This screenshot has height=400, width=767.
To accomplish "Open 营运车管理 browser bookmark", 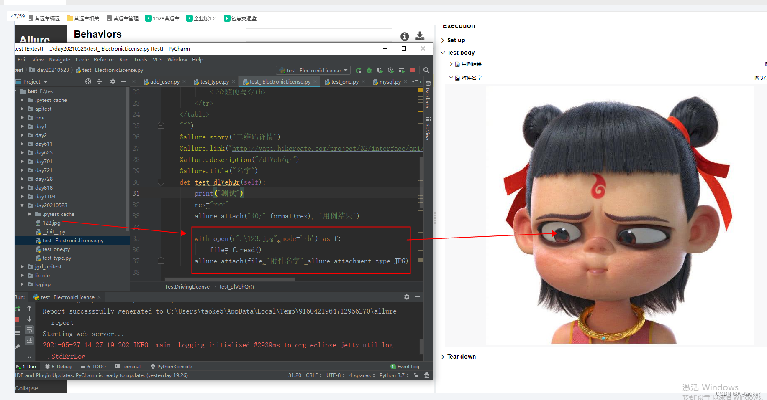I will pos(123,18).
